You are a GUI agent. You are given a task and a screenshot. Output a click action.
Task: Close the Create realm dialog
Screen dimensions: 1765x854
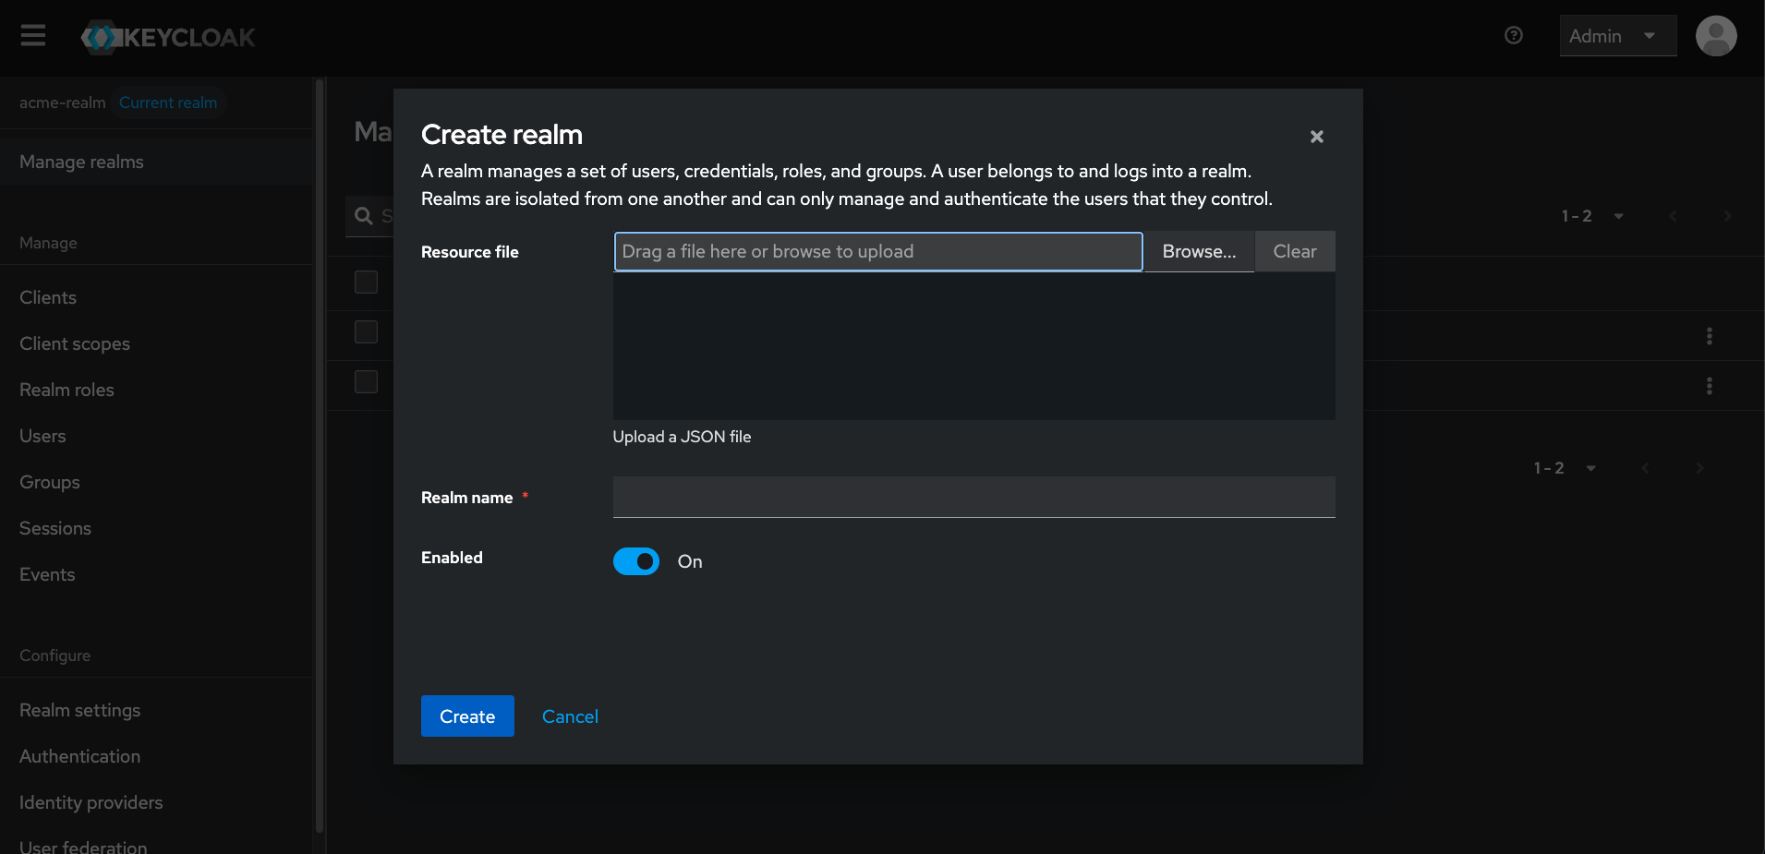pyautogui.click(x=1316, y=137)
